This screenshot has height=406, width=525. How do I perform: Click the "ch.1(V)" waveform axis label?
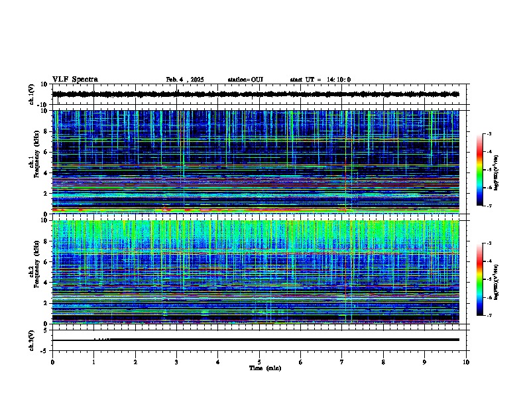(x=32, y=94)
